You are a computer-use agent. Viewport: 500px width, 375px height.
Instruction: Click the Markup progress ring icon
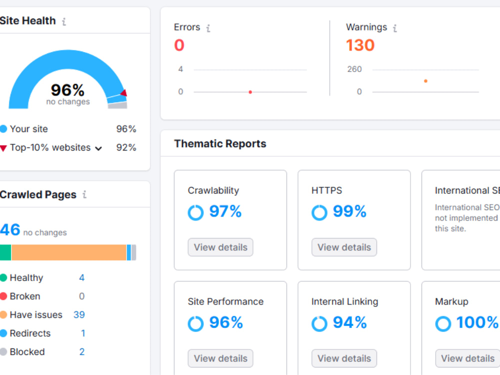pyautogui.click(x=443, y=323)
